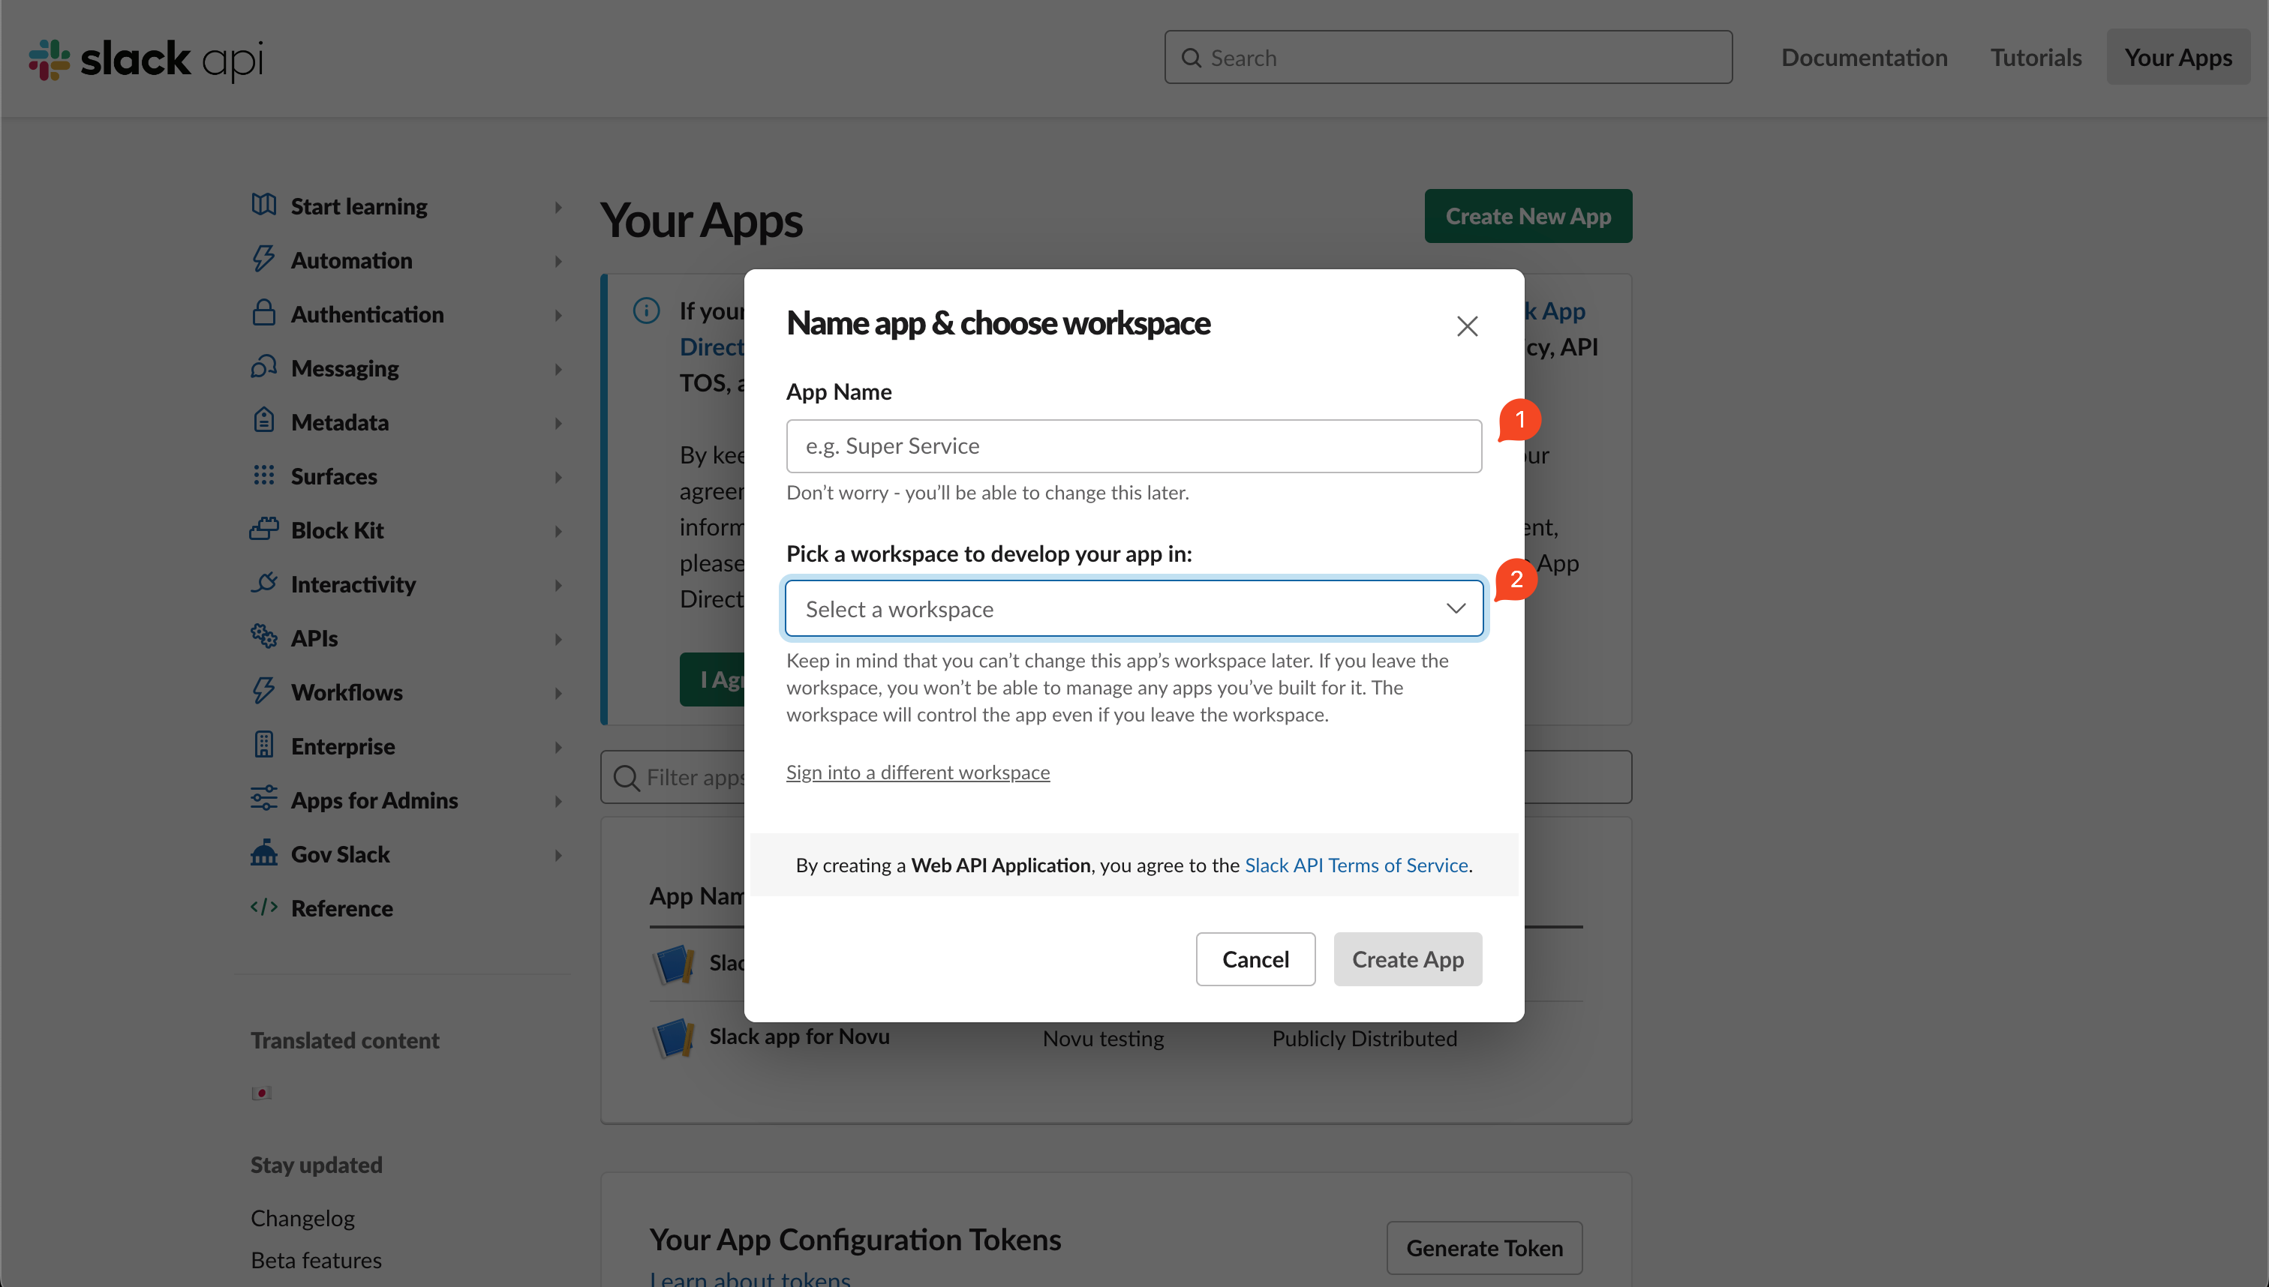
Task: Close the Name app dialog
Action: 1467,326
